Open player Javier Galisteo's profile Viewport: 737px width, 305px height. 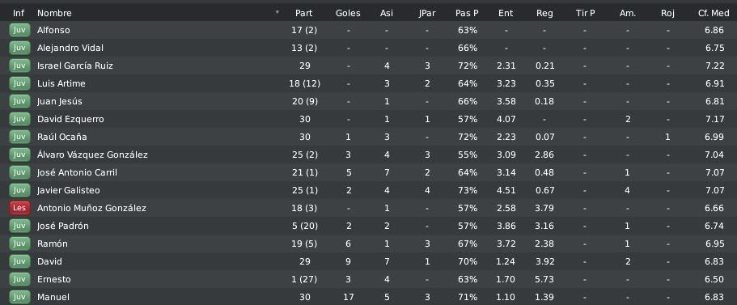pyautogui.click(x=68, y=190)
